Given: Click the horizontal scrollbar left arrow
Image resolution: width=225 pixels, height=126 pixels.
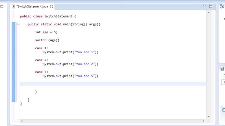Looking at the screenshot, I should 22,121.
